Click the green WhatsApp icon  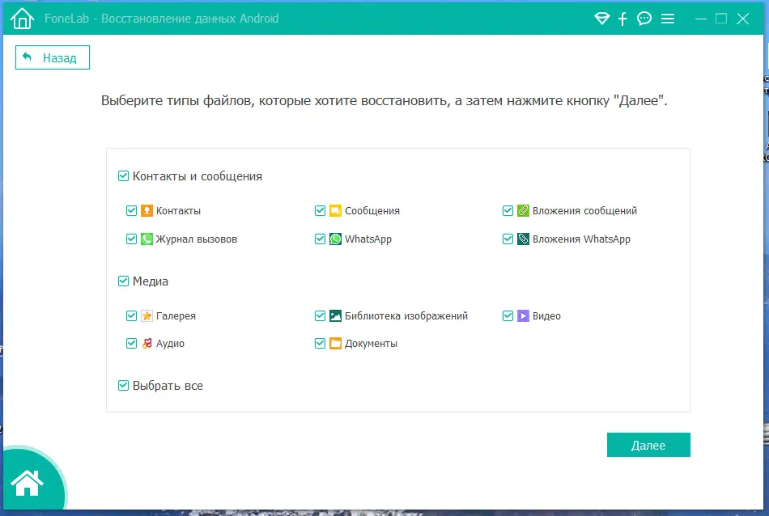click(334, 239)
